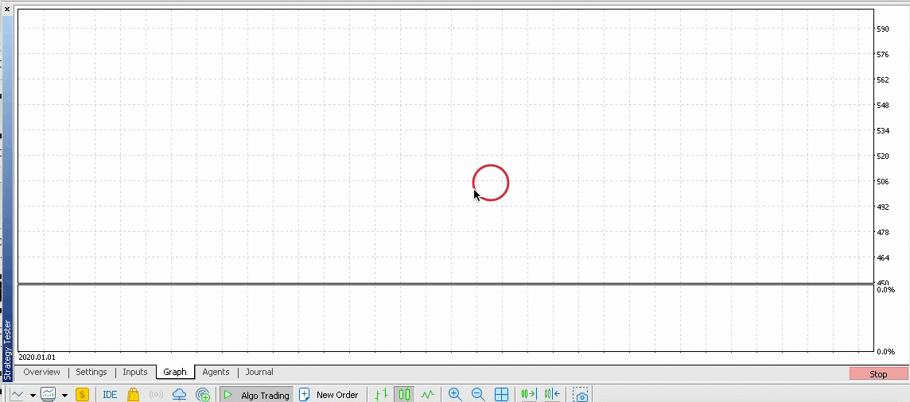This screenshot has height=402, width=910.
Task: Zoom in the chart
Action: tap(455, 395)
